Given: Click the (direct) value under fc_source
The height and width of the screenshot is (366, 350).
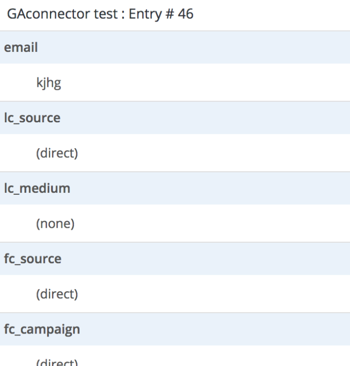Looking at the screenshot, I should [56, 295].
